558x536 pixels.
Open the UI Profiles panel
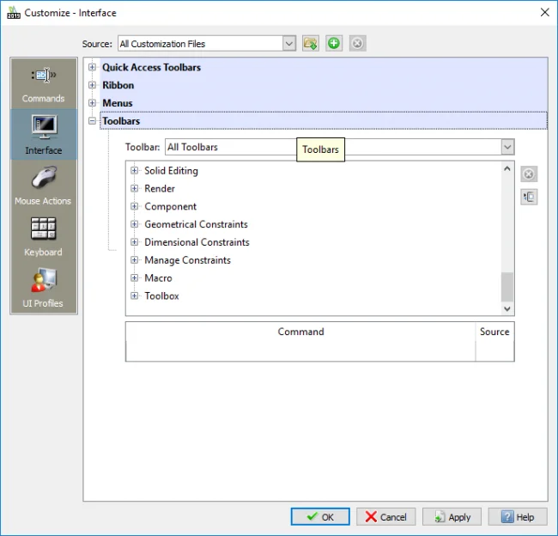(43, 289)
